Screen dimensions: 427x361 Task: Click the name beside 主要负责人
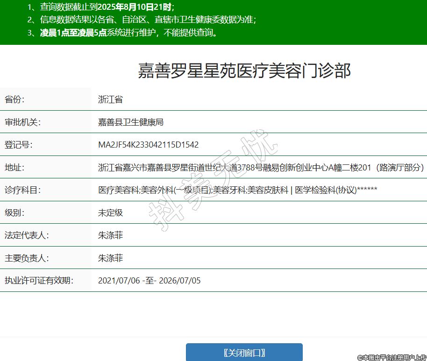[110, 258]
